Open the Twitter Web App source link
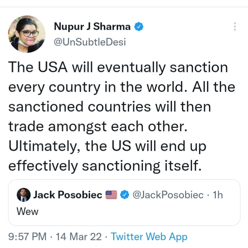Image resolution: width=248 pixels, height=248 pixels. point(149,237)
